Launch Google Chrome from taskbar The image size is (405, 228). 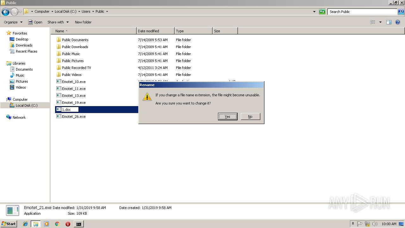pos(57,224)
